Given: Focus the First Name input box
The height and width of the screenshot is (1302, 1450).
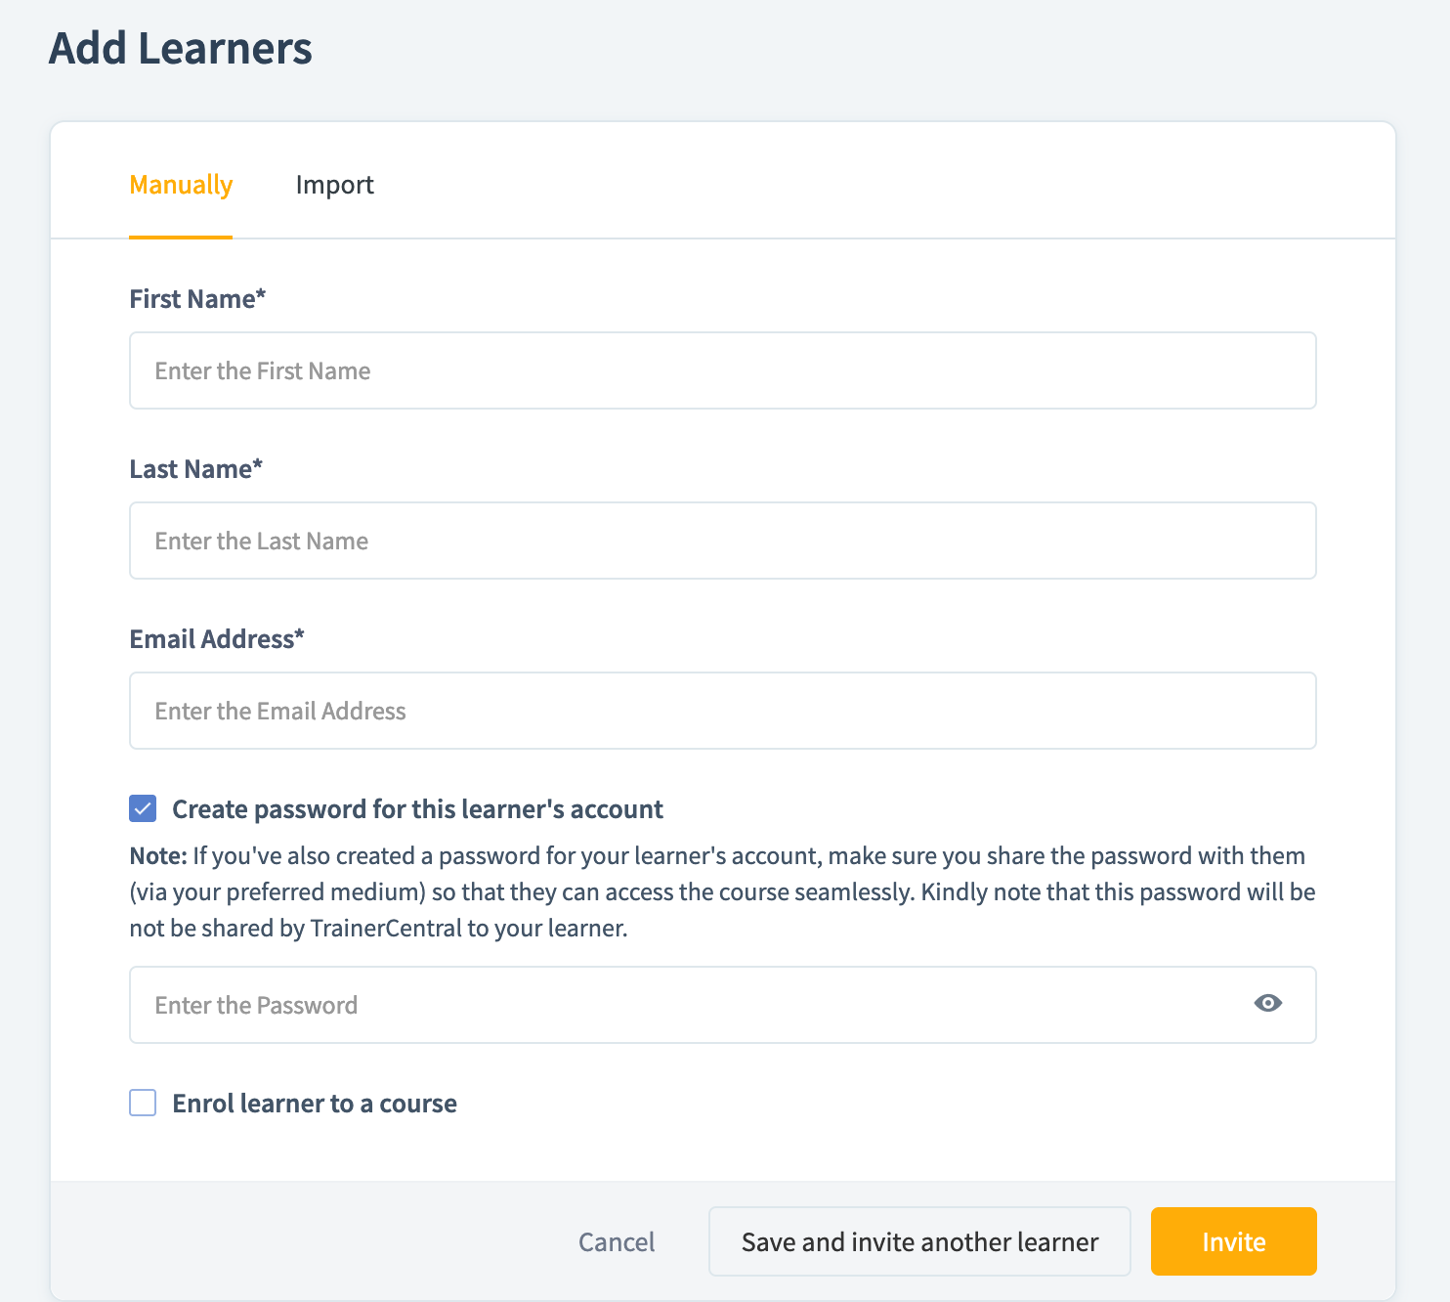Looking at the screenshot, I should coord(723,370).
